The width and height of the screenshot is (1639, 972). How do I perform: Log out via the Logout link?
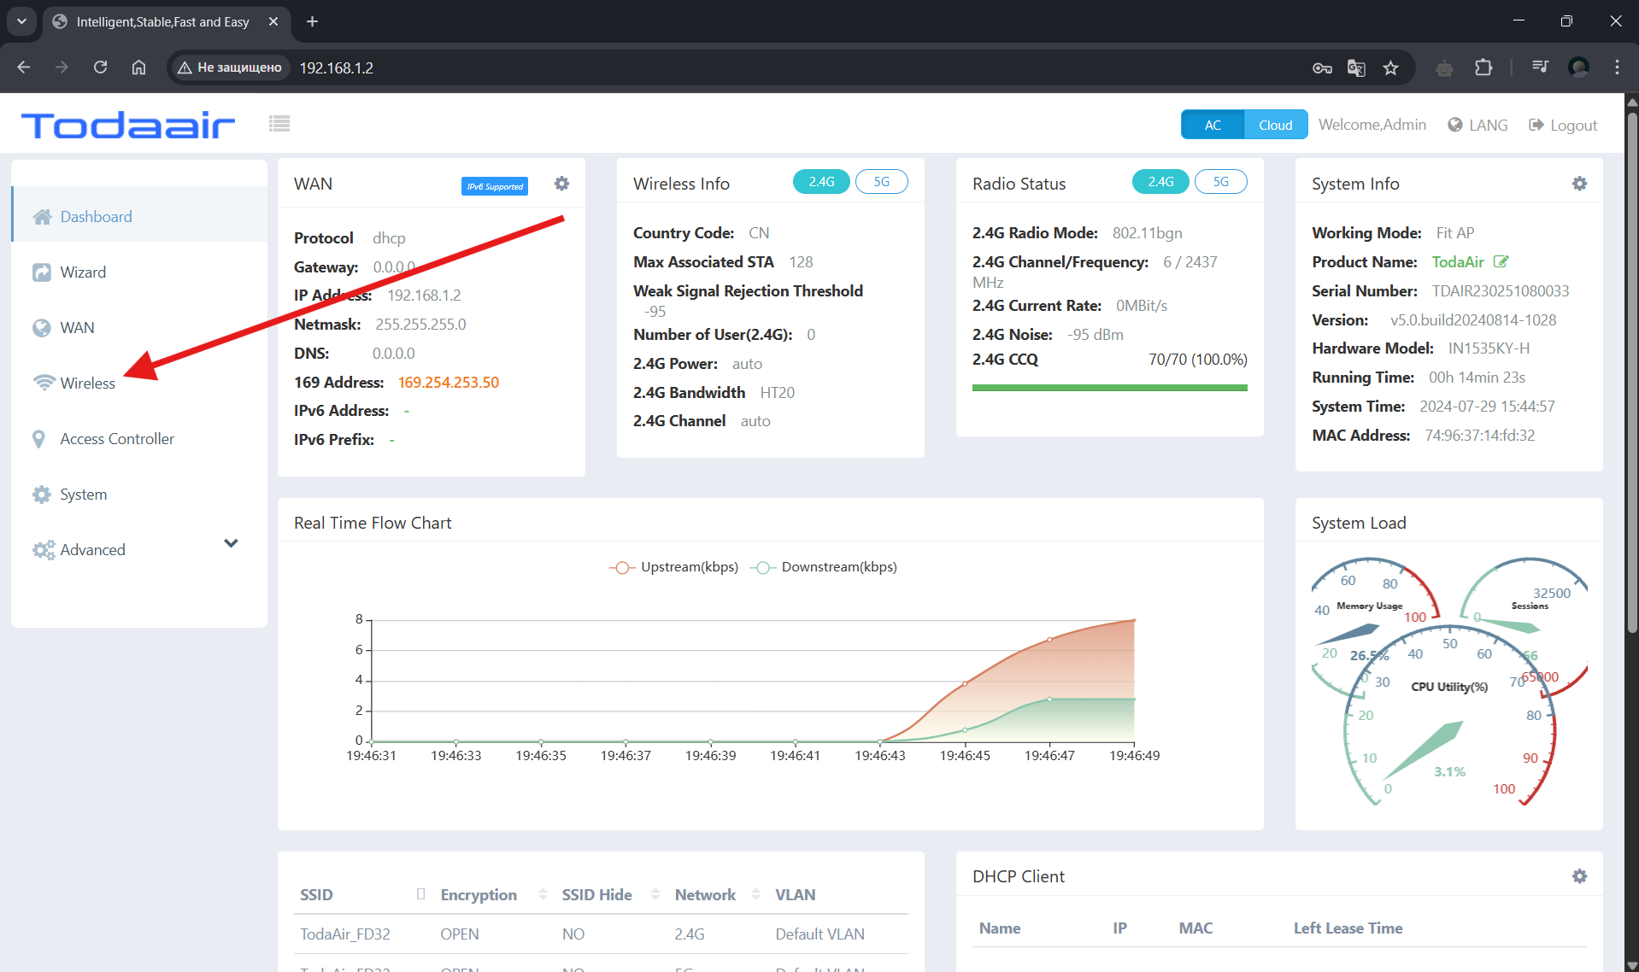(x=1563, y=125)
